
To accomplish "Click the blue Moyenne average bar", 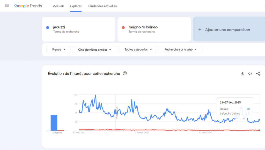I will click(x=54, y=123).
